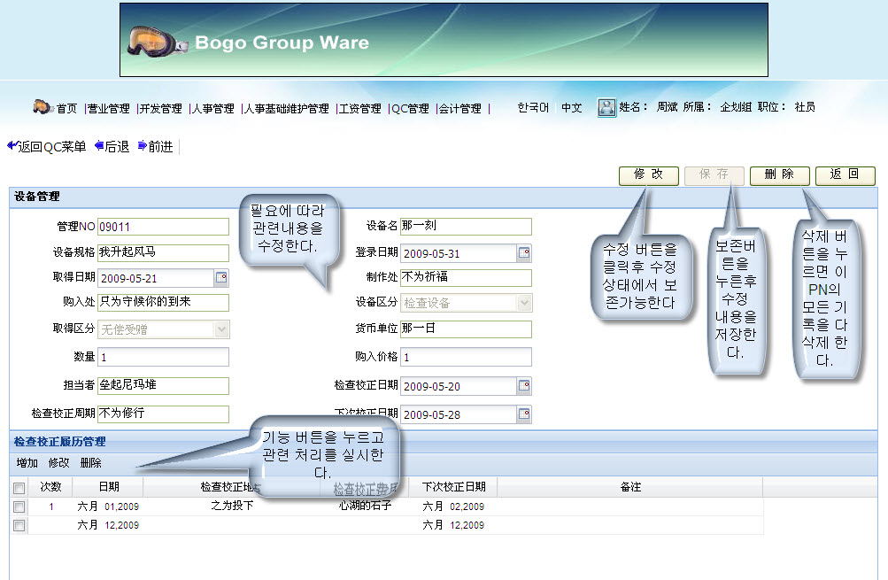Open calendar icon beside 下次校正日期

coord(524,414)
